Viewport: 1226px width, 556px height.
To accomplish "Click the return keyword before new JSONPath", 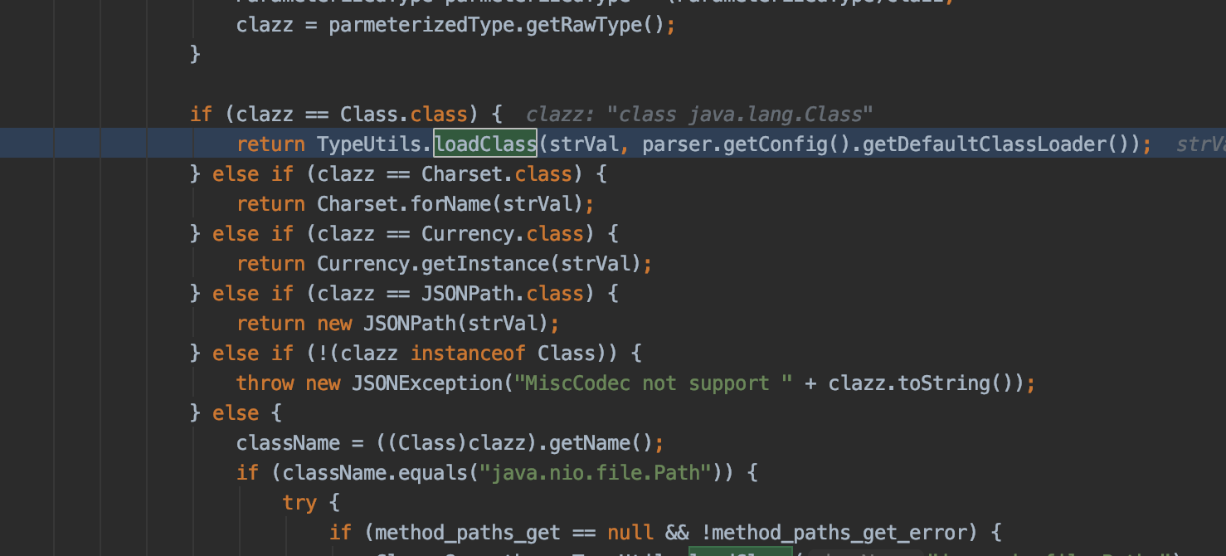I will point(271,324).
